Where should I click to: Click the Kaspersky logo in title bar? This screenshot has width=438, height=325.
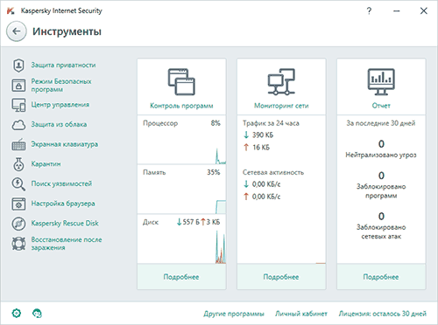tap(11, 11)
